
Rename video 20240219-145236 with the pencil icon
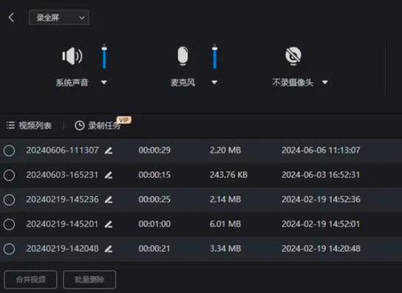(x=109, y=200)
